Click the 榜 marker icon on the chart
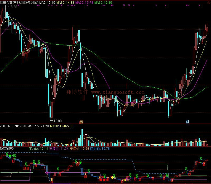The height and width of the screenshot is (184, 211). click(81, 122)
